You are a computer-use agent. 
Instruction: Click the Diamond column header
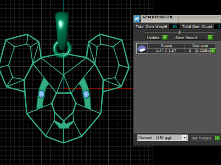[x=200, y=46]
